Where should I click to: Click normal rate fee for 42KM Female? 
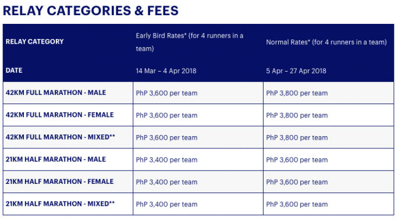click(297, 115)
